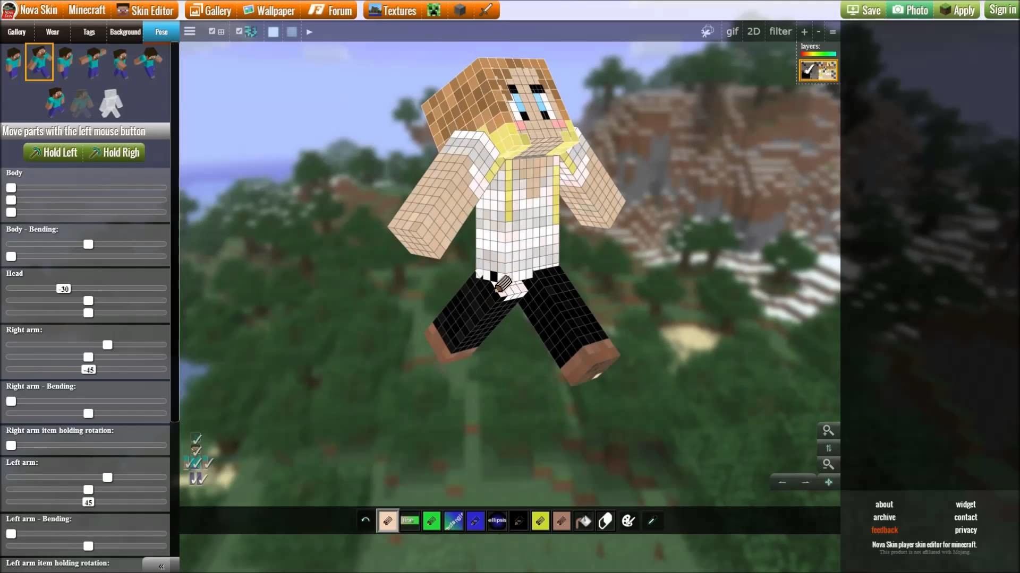Switch to the Background tab
This screenshot has width=1020, height=573.
(x=125, y=32)
